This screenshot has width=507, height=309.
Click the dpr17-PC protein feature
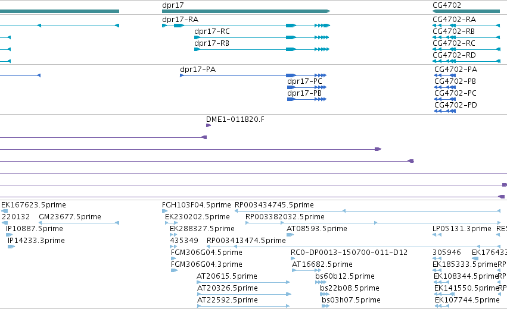pos(307,87)
